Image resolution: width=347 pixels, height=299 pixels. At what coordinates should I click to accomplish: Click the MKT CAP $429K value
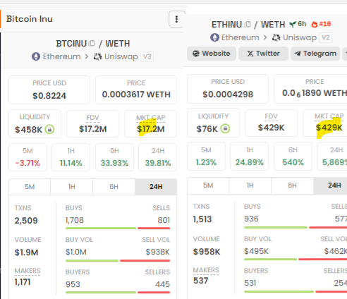click(329, 128)
